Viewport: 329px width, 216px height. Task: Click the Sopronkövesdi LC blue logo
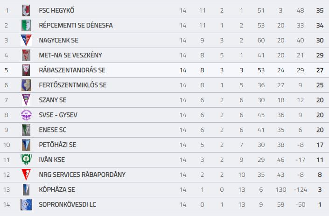(x=26, y=204)
